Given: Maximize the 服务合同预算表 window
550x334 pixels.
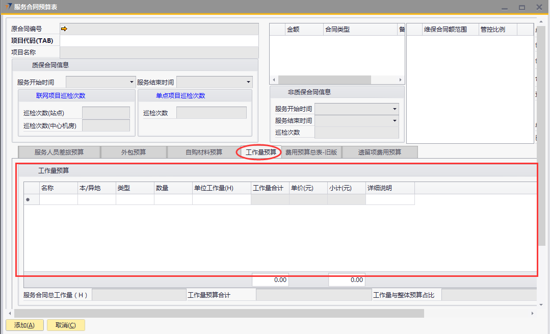Looking at the screenshot, I should click(x=521, y=7).
